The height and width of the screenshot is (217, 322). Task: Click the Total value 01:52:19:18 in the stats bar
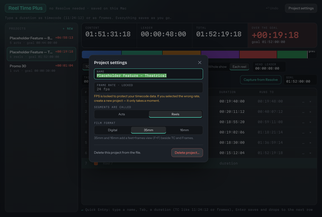pyautogui.click(x=219, y=34)
